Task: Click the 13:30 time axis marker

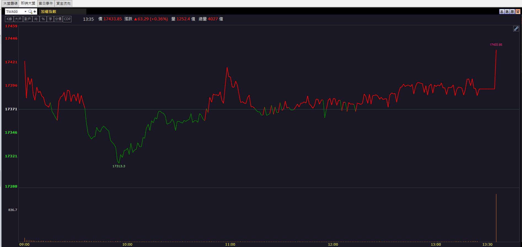Action: [x=487, y=244]
